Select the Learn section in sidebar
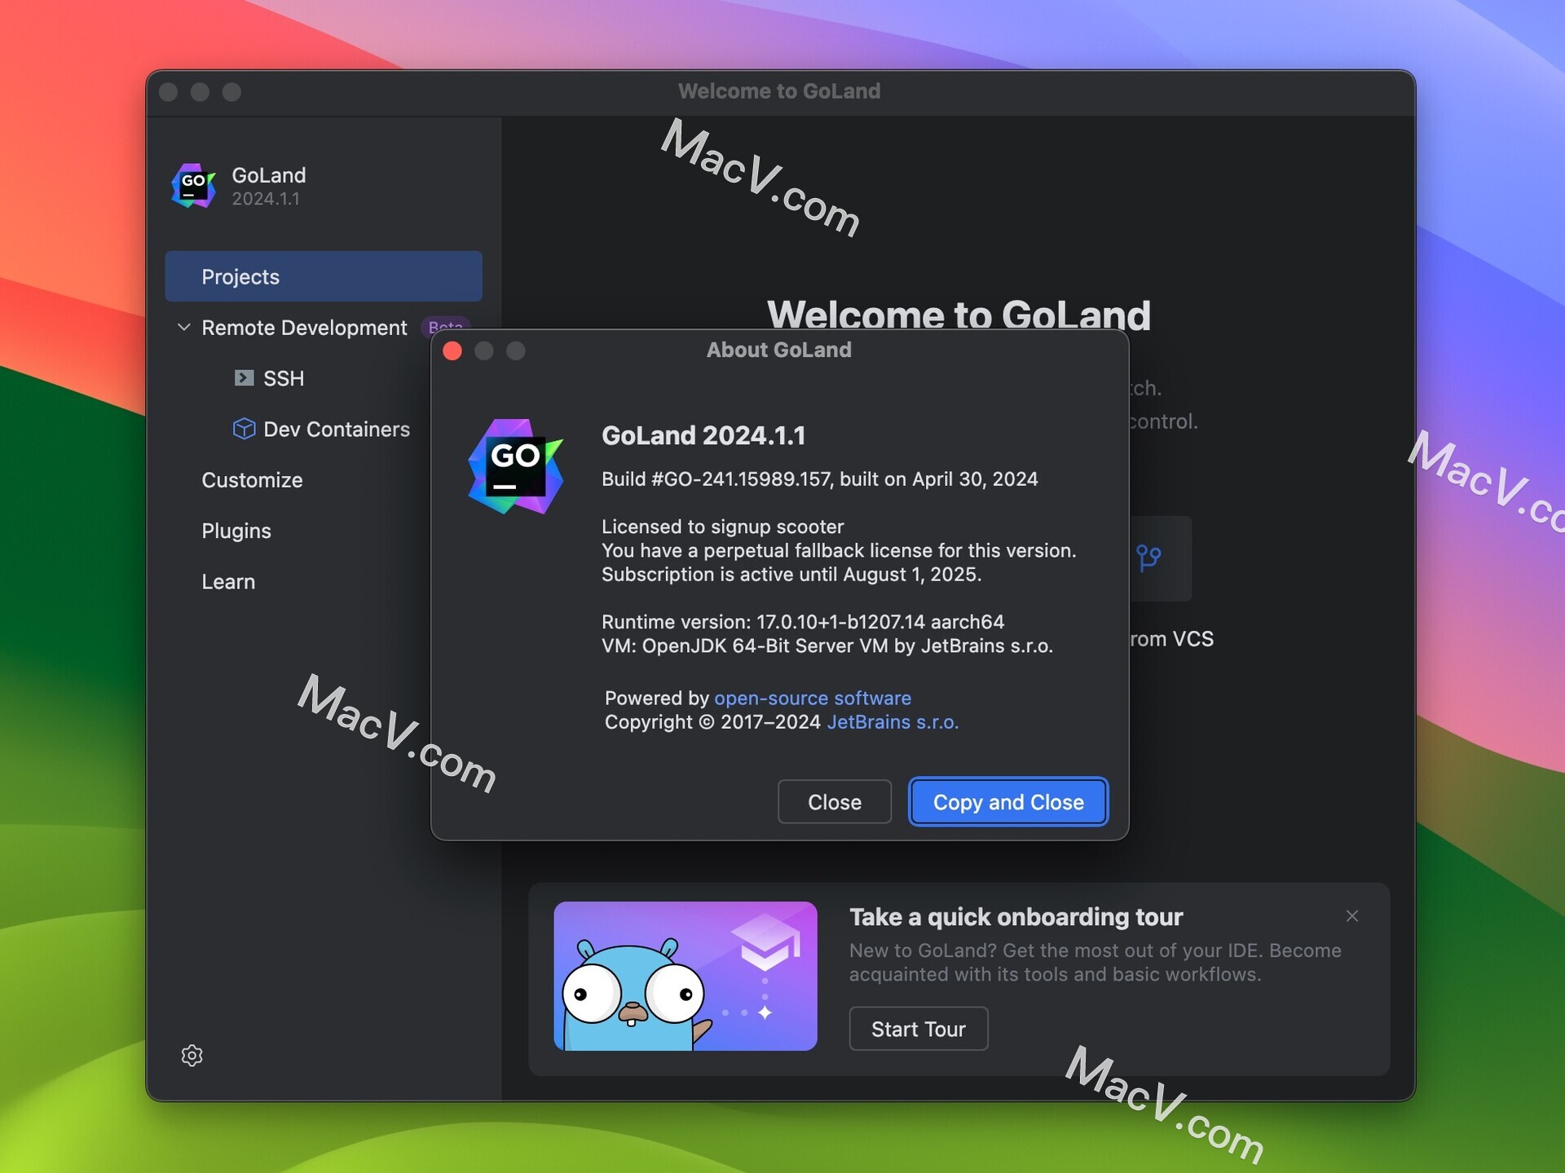Image resolution: width=1565 pixels, height=1173 pixels. pos(228,581)
